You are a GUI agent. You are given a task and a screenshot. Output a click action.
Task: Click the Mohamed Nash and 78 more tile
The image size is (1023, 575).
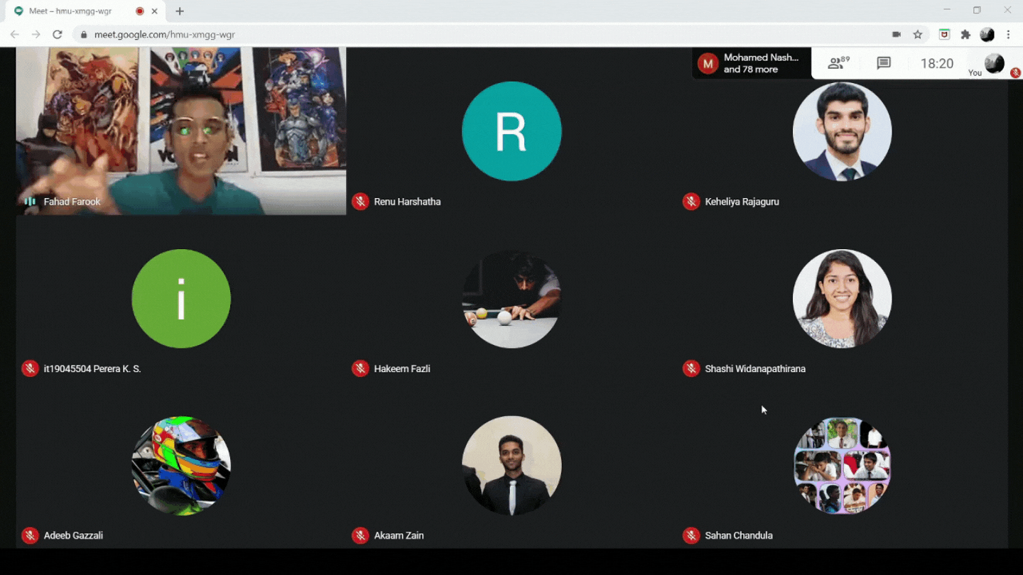point(752,63)
